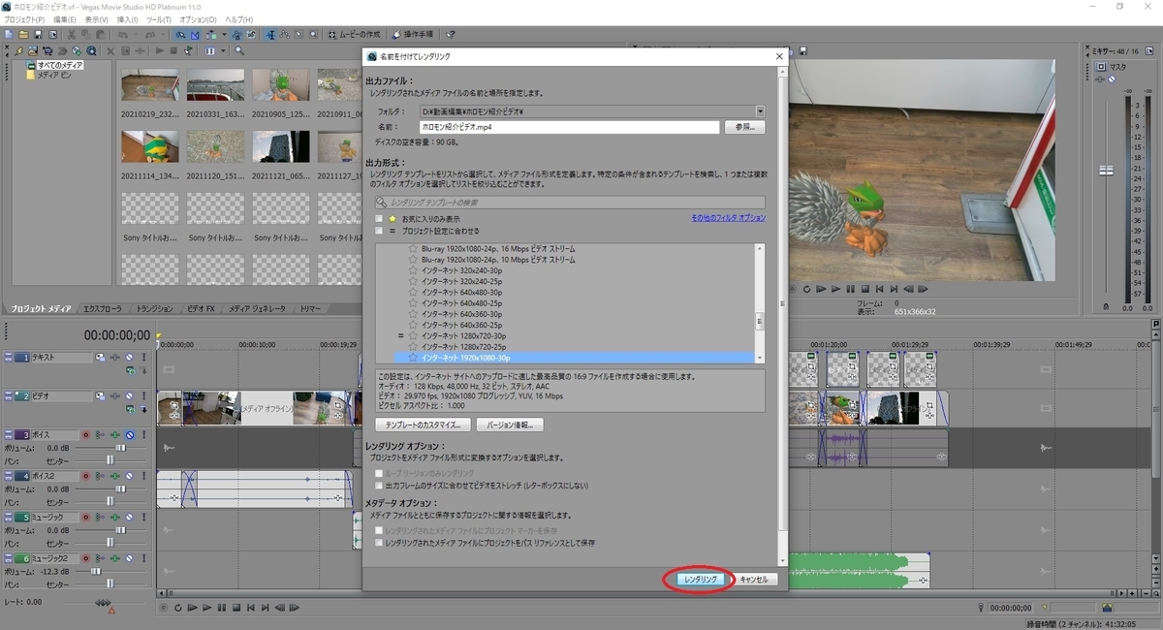The image size is (1163, 630).
Task: Click the play preview icon in media toolbar
Action: pos(161,50)
